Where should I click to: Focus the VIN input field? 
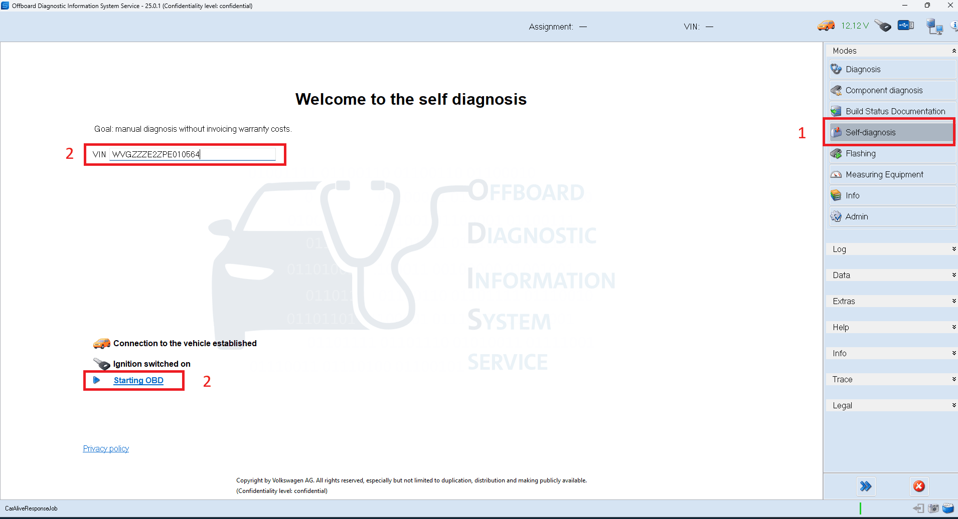click(x=193, y=154)
